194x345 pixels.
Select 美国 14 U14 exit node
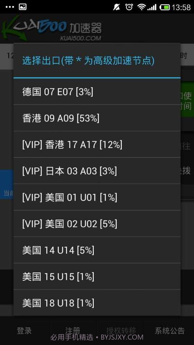tap(97, 250)
